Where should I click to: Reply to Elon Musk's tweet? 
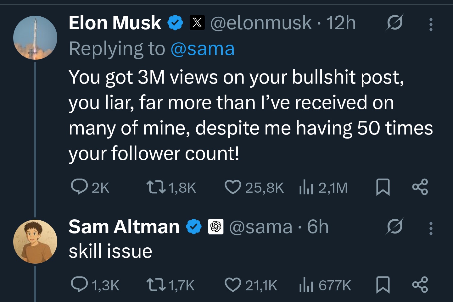[x=79, y=187]
